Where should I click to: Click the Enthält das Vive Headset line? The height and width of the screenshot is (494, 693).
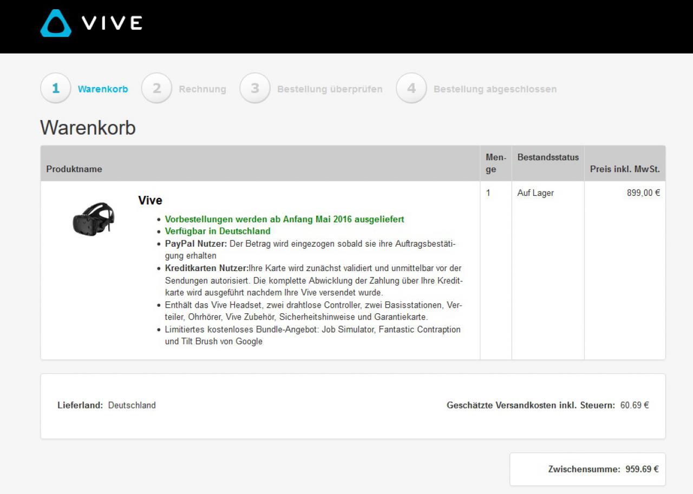click(313, 311)
